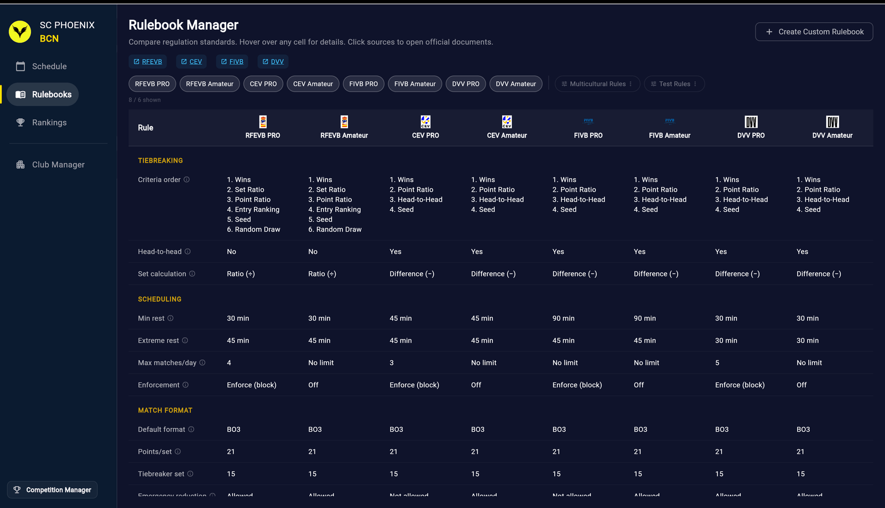Screen dimensions: 885x508
Task: Click RFEVB Amateur Ratio (÷) cell
Action: (x=322, y=274)
